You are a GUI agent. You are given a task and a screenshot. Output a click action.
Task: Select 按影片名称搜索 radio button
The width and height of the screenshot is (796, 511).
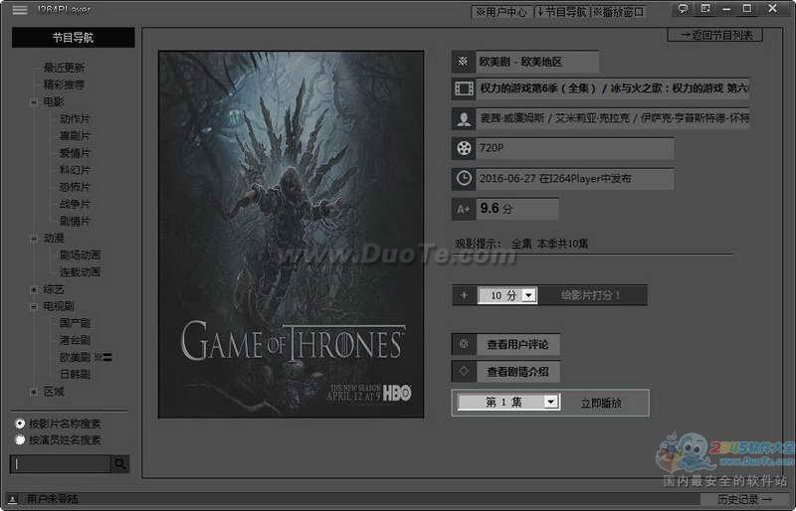coord(20,424)
